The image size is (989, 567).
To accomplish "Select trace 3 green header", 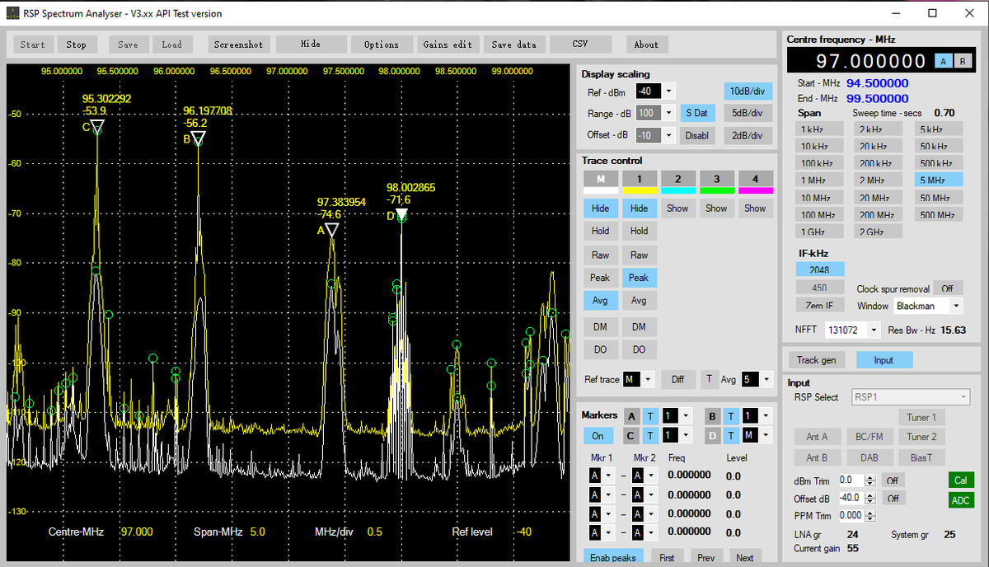I will pyautogui.click(x=716, y=179).
